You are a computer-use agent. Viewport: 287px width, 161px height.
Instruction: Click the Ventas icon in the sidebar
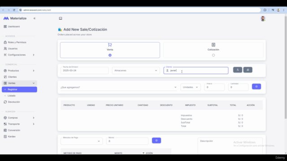click(5, 83)
